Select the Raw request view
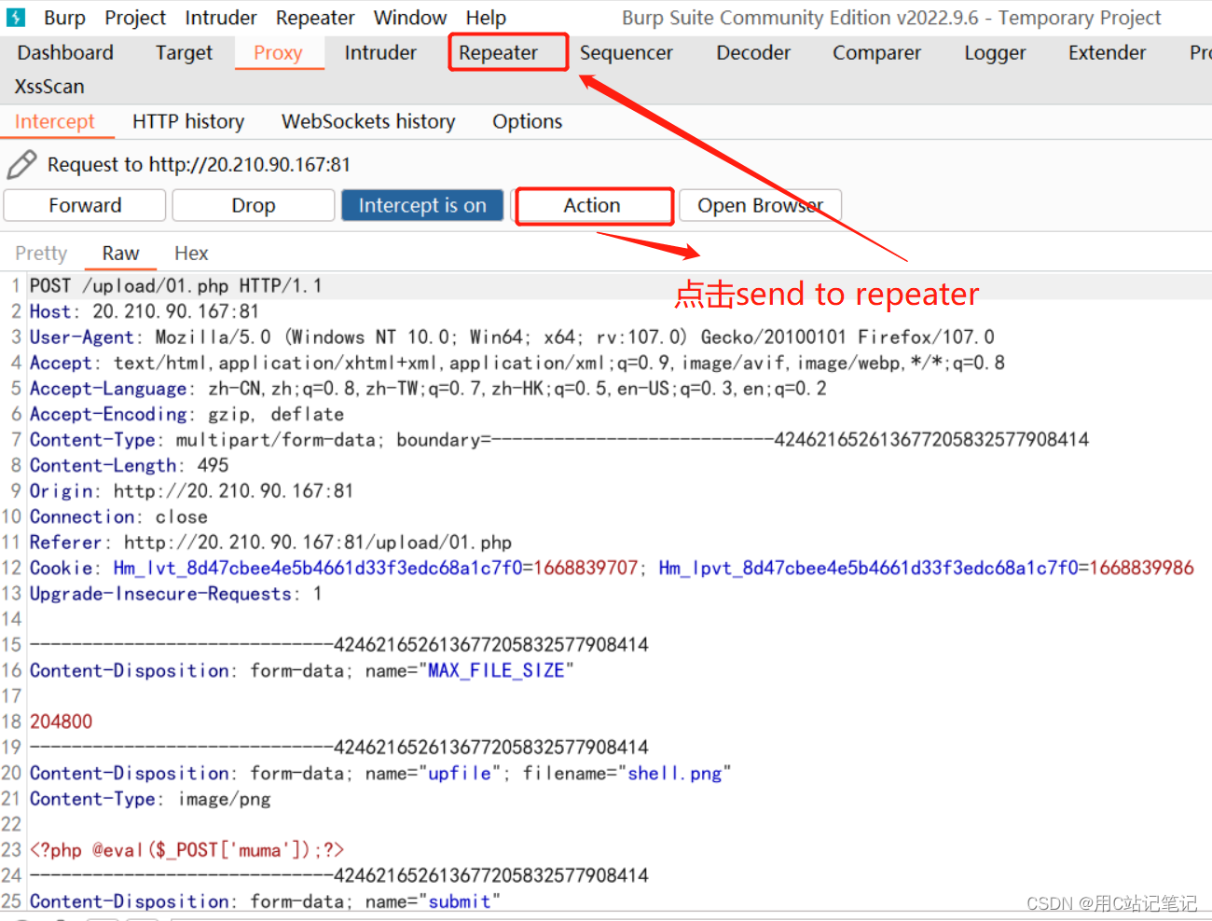 click(120, 254)
